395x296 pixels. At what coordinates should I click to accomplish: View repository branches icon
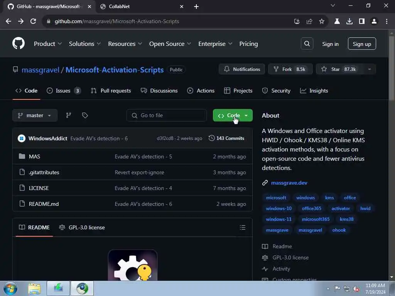(68, 115)
